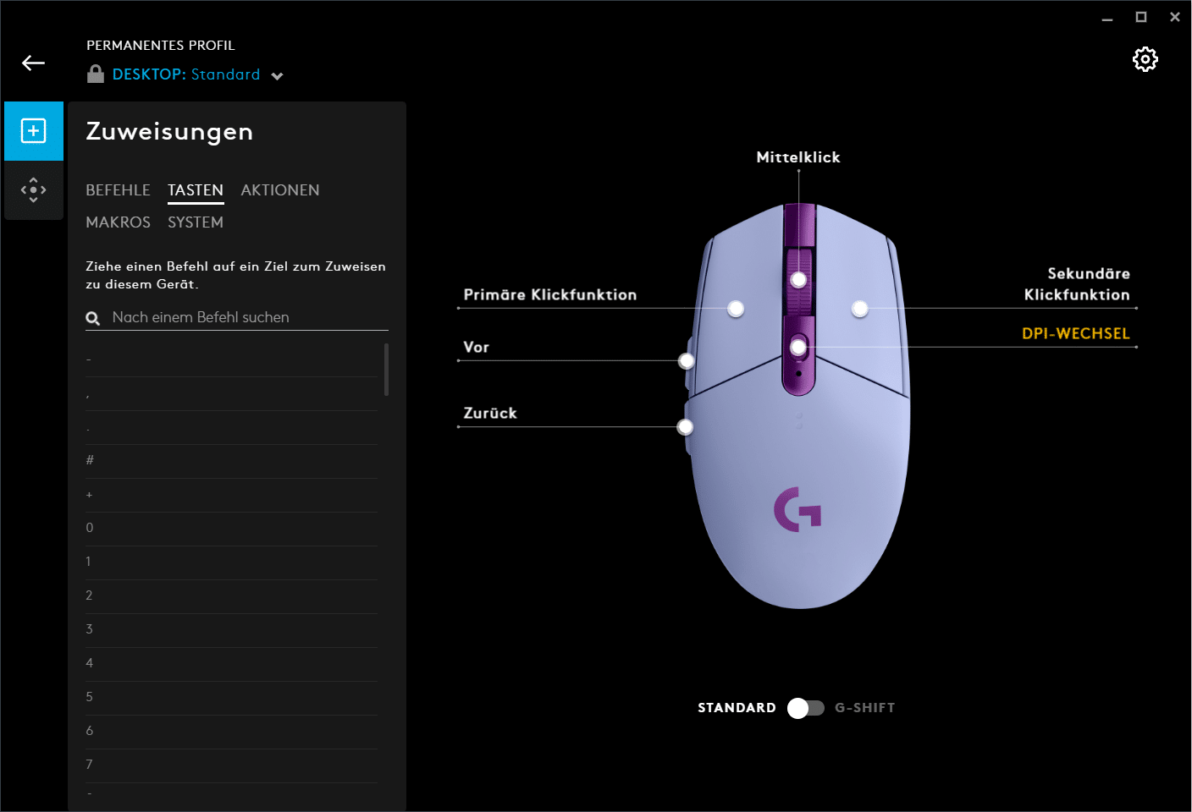
Task: Open the MAKROS tab
Action: 118,222
